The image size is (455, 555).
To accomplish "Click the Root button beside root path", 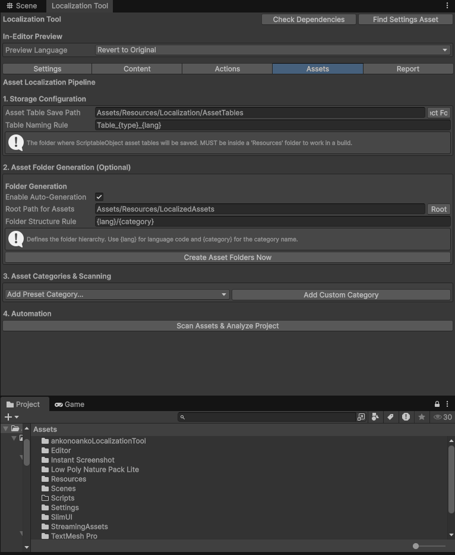I will pos(439,209).
